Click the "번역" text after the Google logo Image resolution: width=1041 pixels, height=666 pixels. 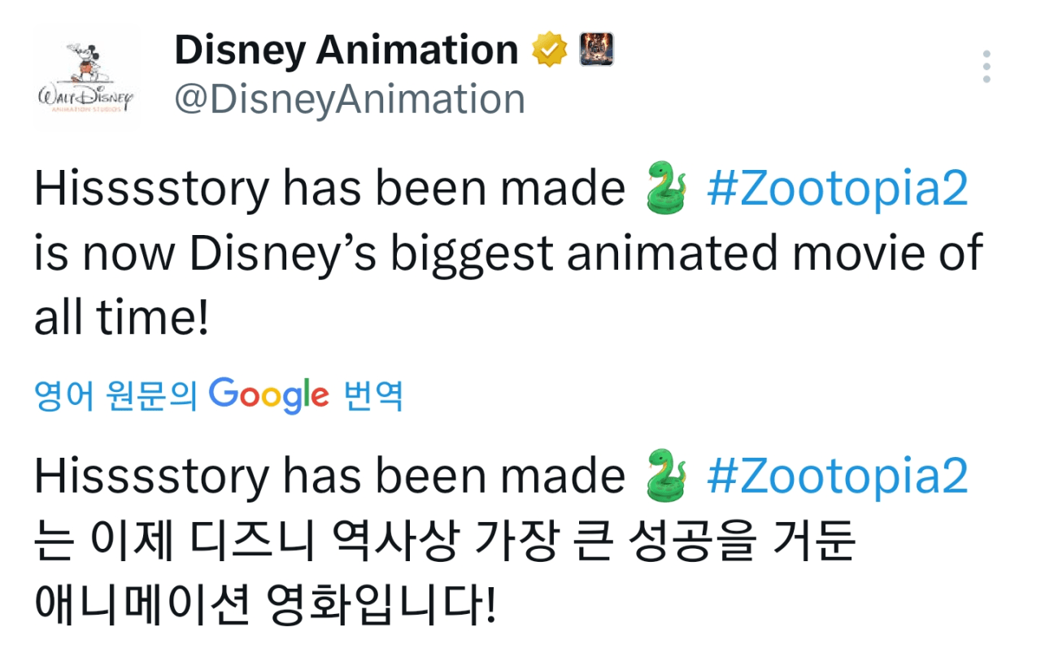pyautogui.click(x=374, y=397)
